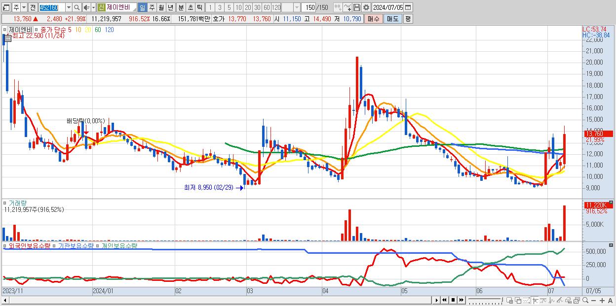Click the 기관보유수량 indicator label
This screenshot has height=306, width=616.
(76, 245)
